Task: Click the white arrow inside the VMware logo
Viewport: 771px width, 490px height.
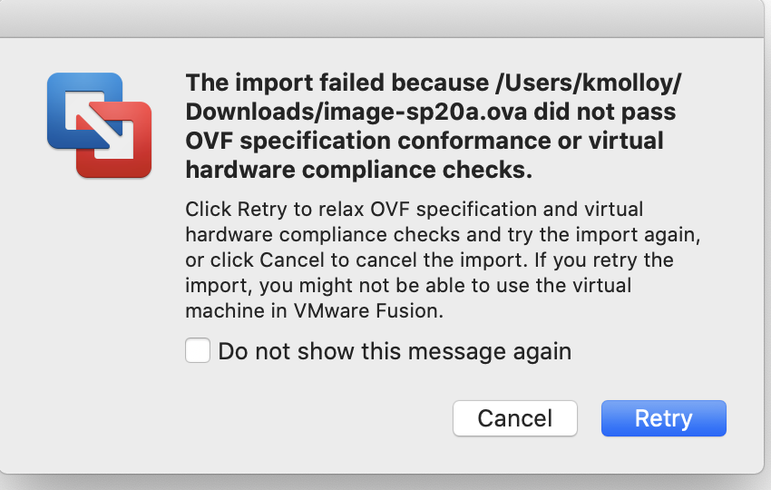Action: [99, 126]
